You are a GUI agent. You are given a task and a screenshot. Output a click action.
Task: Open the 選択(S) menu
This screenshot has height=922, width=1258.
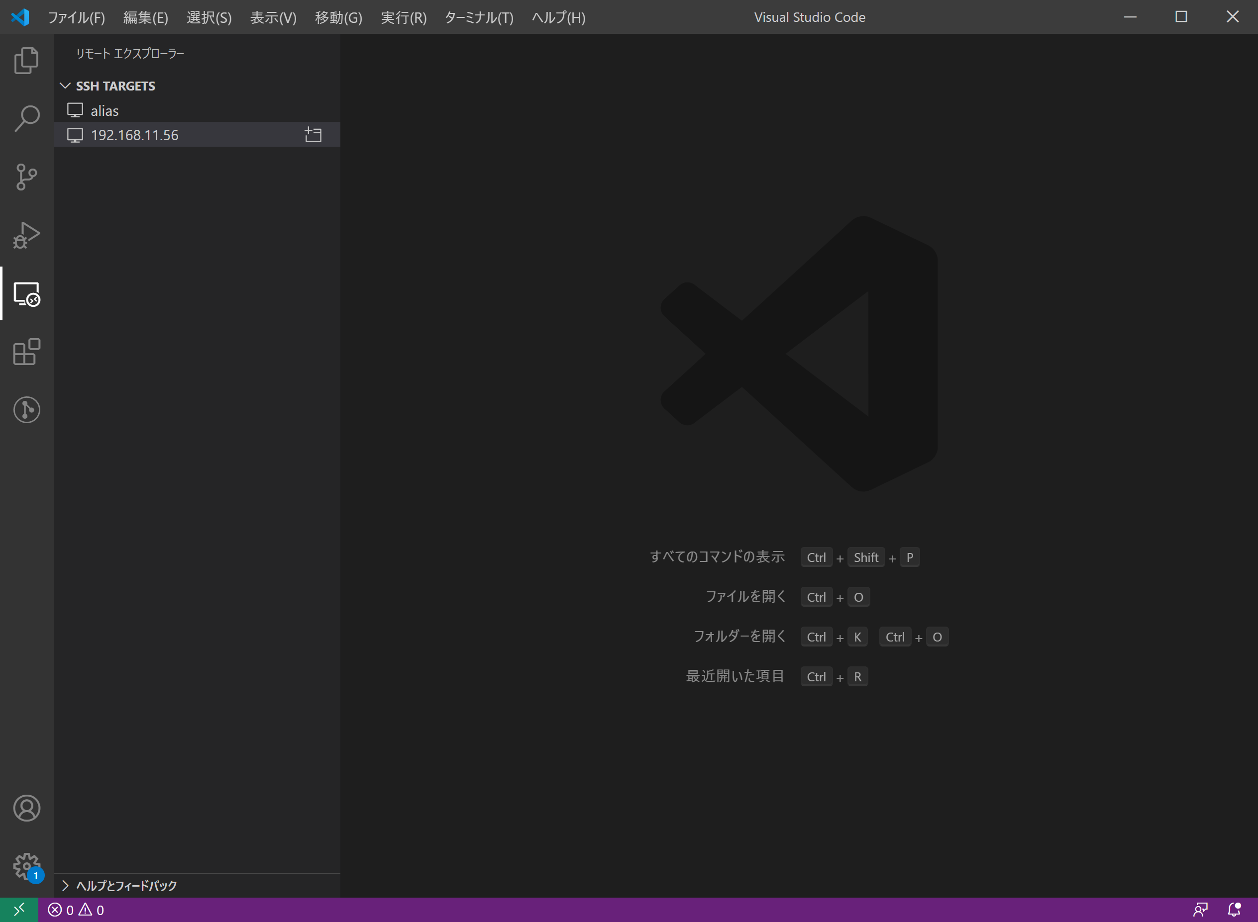coord(209,17)
